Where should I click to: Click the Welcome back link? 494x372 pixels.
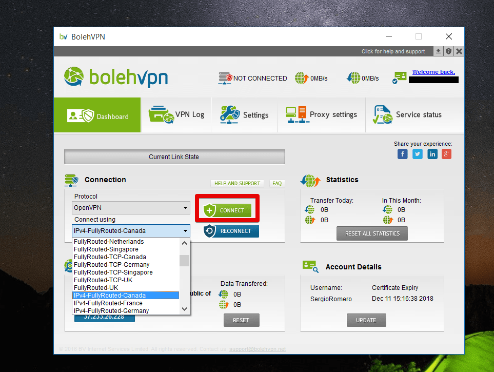433,72
